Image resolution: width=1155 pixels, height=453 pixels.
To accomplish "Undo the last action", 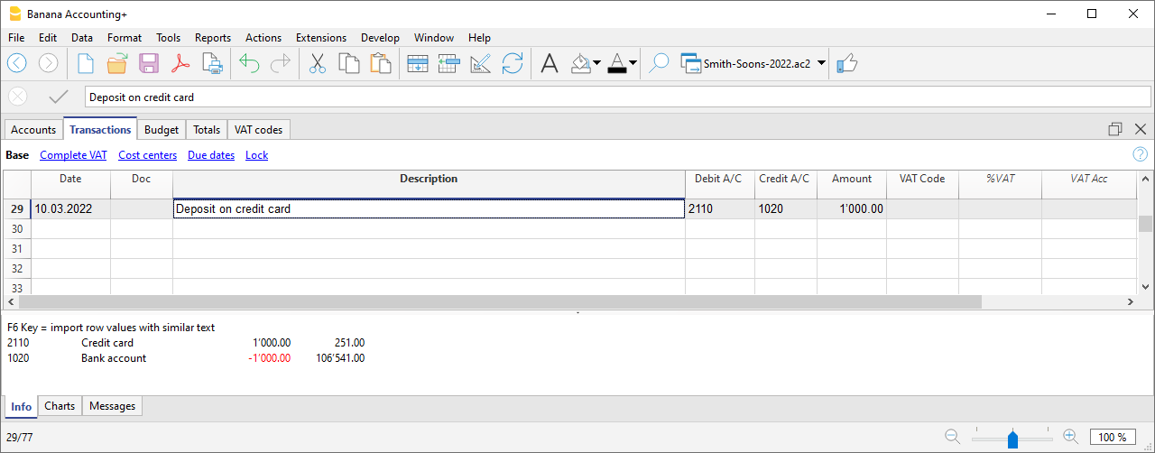I will (249, 63).
